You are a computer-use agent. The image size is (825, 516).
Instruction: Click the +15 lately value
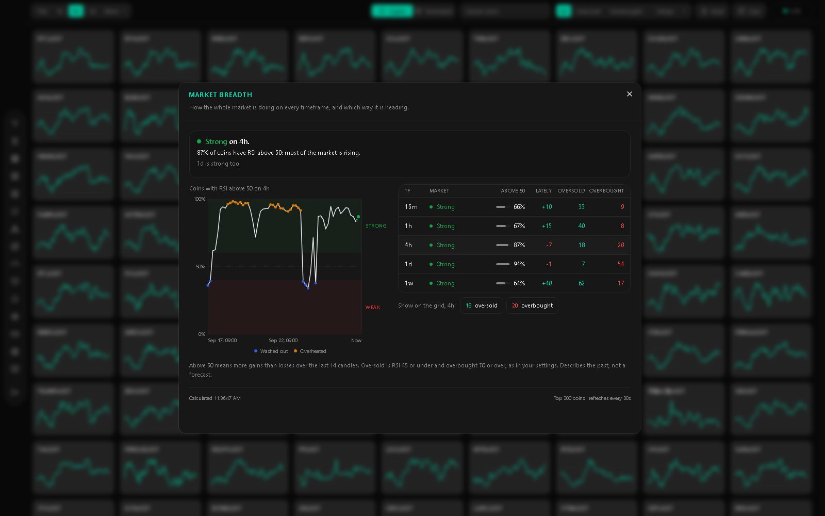tap(547, 226)
